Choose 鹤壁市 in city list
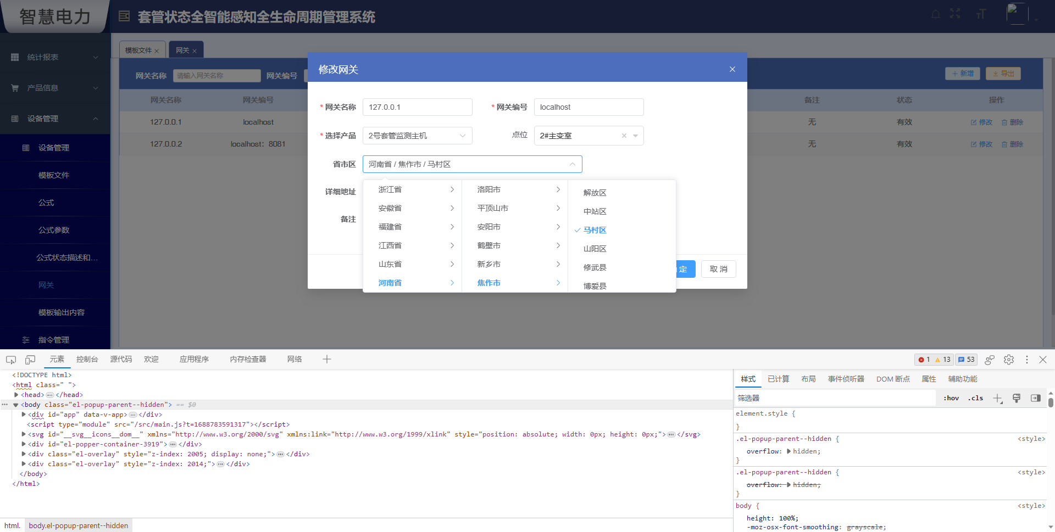The width and height of the screenshot is (1055, 532). pos(515,245)
